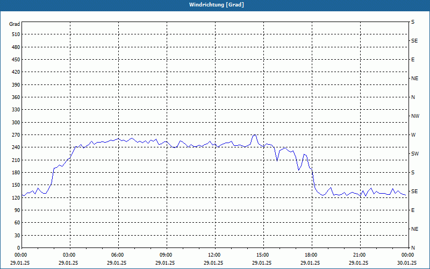
Task: Click the 240 degree axis label
Action: [16, 147]
